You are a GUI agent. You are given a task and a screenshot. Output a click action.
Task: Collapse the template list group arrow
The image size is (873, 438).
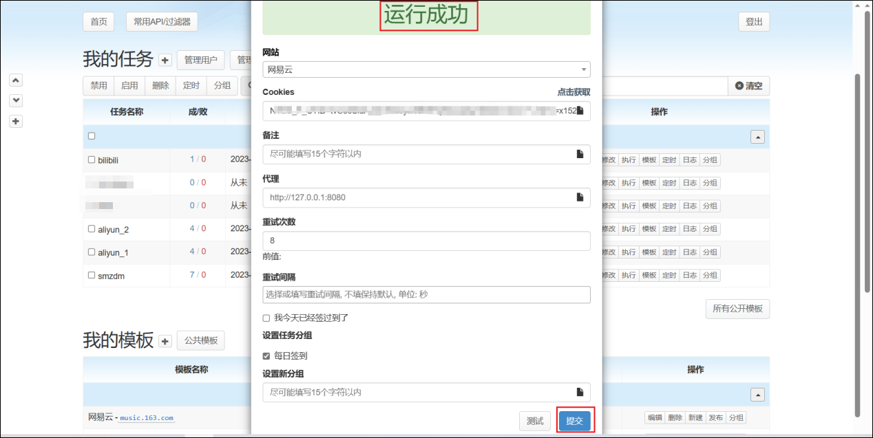(757, 395)
